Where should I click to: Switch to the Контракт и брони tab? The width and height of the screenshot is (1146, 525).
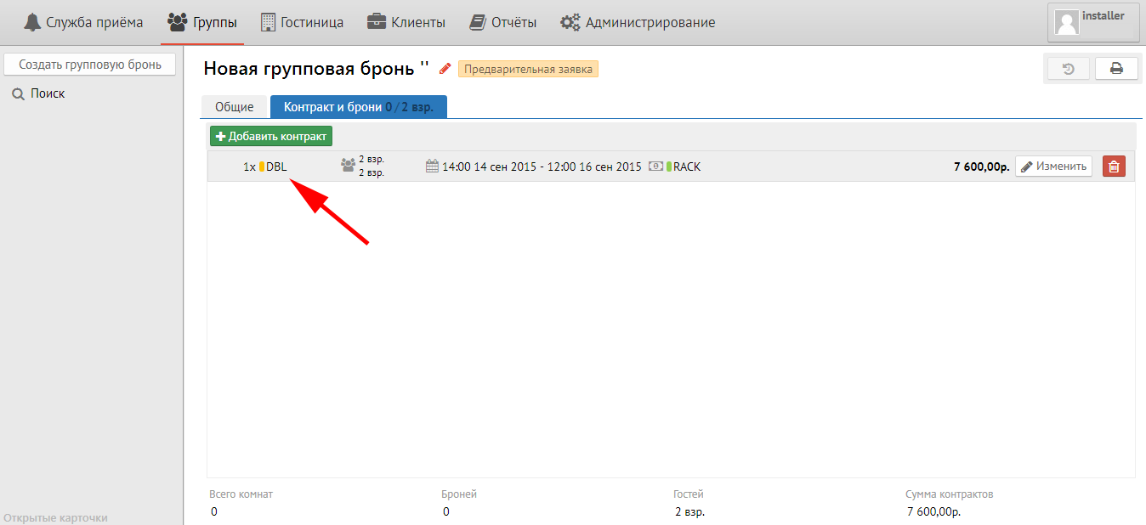tap(359, 107)
